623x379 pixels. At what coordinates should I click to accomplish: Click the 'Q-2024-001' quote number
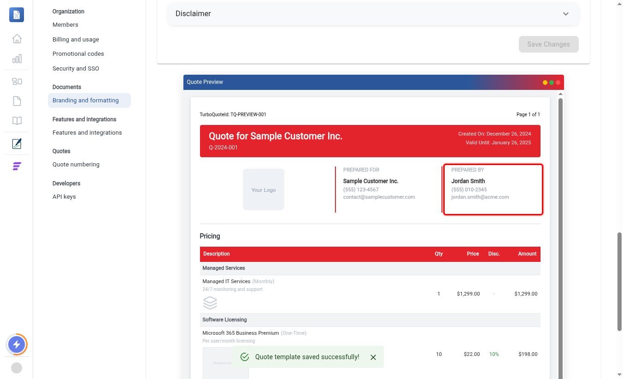click(x=223, y=148)
